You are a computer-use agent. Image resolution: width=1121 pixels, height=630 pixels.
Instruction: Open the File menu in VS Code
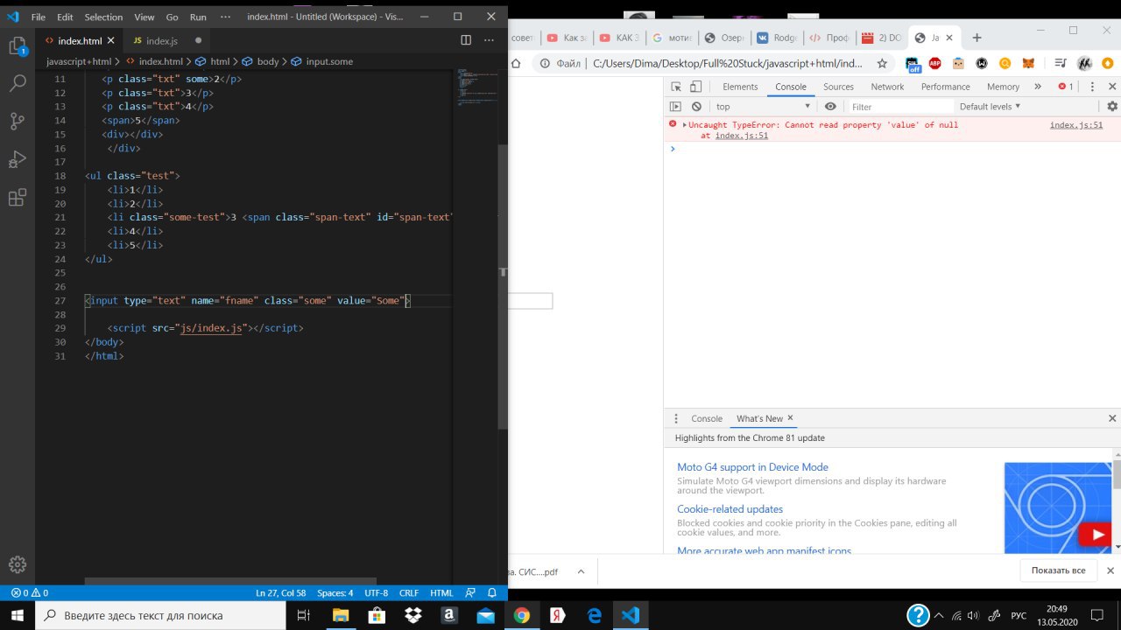(38, 17)
